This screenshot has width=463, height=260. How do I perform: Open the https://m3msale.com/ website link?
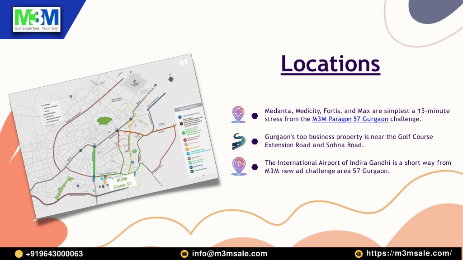pos(409,254)
